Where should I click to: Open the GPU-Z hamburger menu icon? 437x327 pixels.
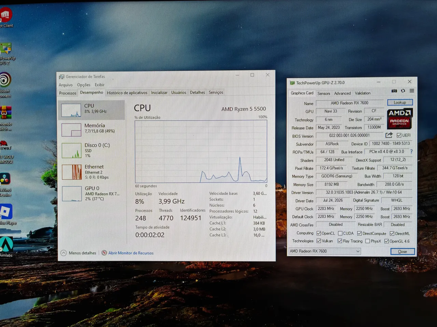point(412,91)
